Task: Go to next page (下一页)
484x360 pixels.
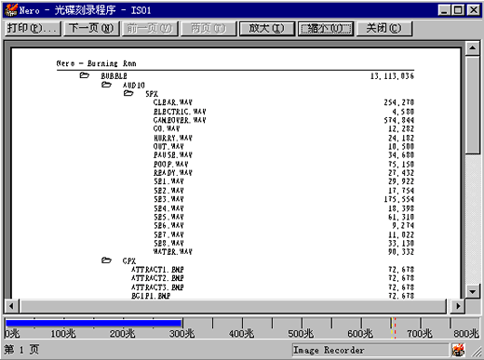Action: tap(91, 29)
